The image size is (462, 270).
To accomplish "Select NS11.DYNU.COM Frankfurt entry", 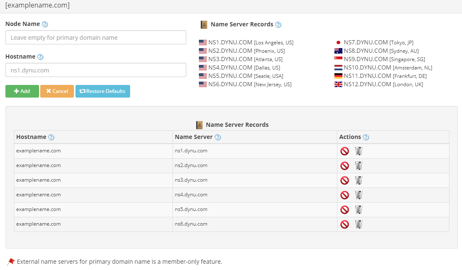I will (x=381, y=76).
